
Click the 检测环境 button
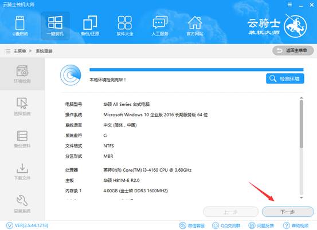point(285,78)
